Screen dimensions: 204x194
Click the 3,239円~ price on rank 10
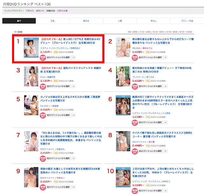[x=138, y=185]
